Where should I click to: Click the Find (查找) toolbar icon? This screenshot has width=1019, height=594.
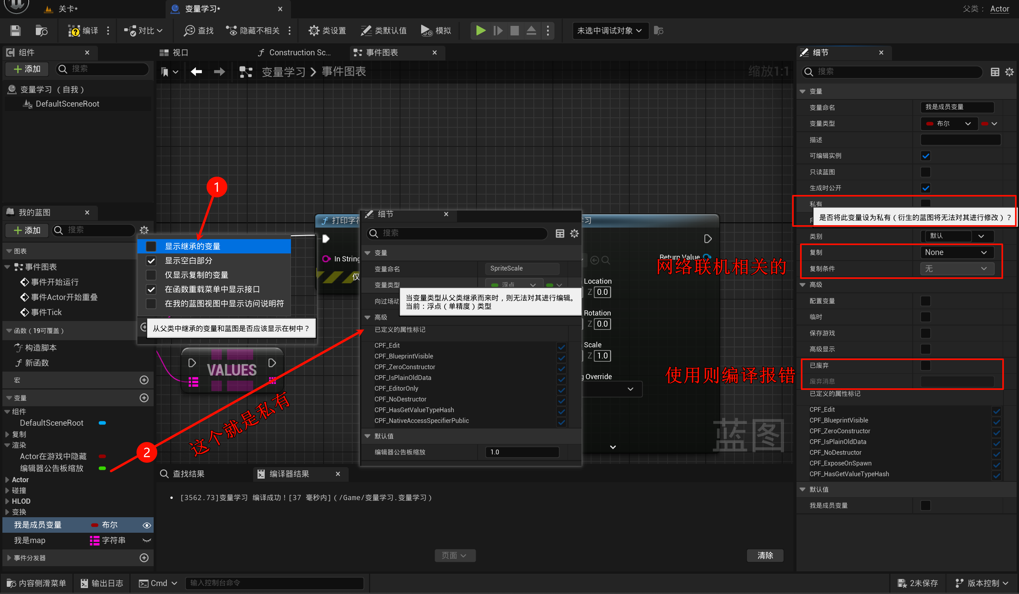[x=189, y=31]
